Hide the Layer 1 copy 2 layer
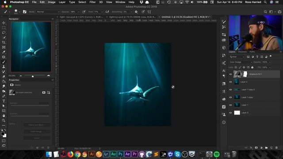Screen dimensions: 283x159 click(x=230, y=90)
